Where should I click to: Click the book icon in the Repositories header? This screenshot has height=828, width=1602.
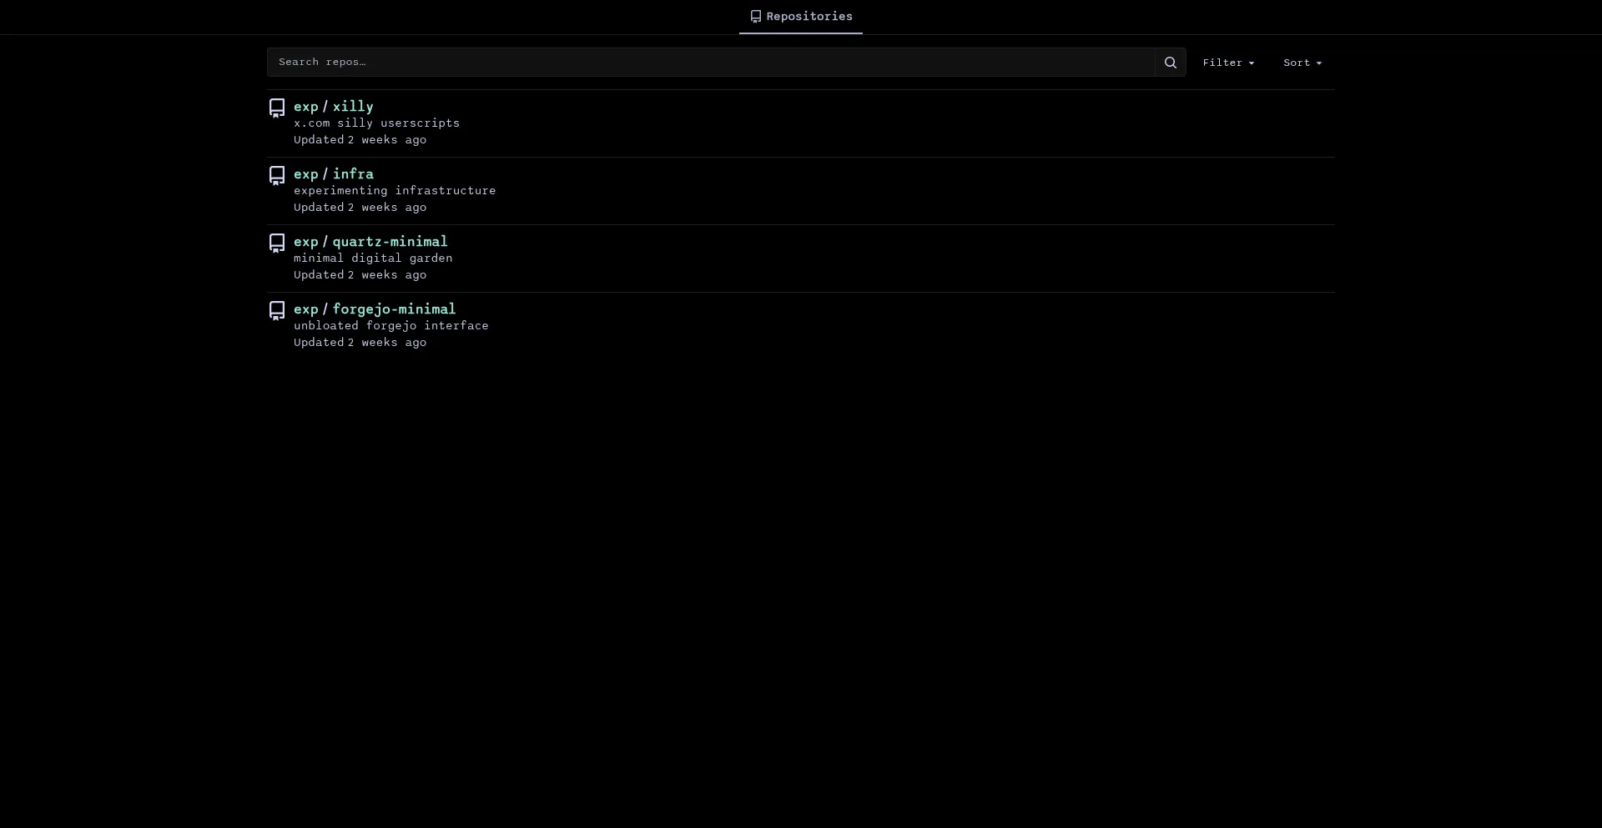(756, 17)
